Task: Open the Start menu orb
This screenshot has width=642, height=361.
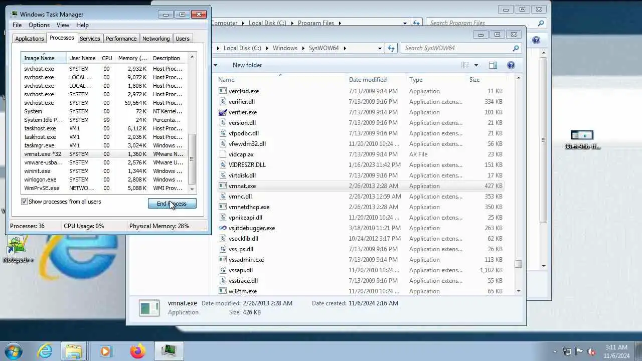Action: point(14,351)
